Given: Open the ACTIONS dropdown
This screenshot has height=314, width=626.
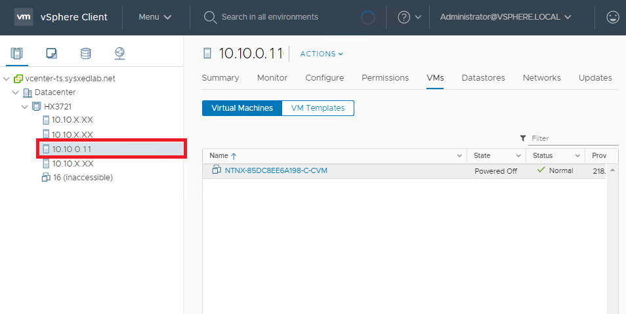Looking at the screenshot, I should (322, 54).
